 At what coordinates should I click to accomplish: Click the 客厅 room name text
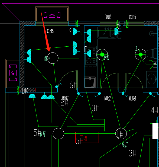point(43,134)
